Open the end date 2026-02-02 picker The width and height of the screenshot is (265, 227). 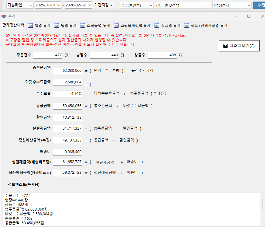(89, 5)
